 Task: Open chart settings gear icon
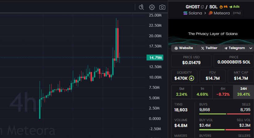tap(152, 7)
